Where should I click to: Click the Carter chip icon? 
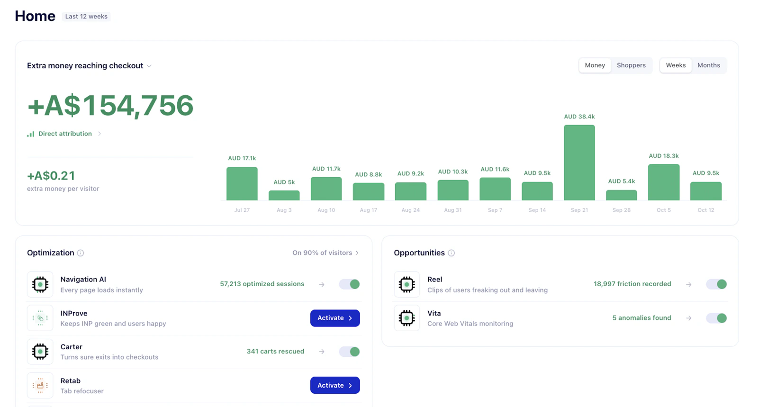(x=40, y=352)
